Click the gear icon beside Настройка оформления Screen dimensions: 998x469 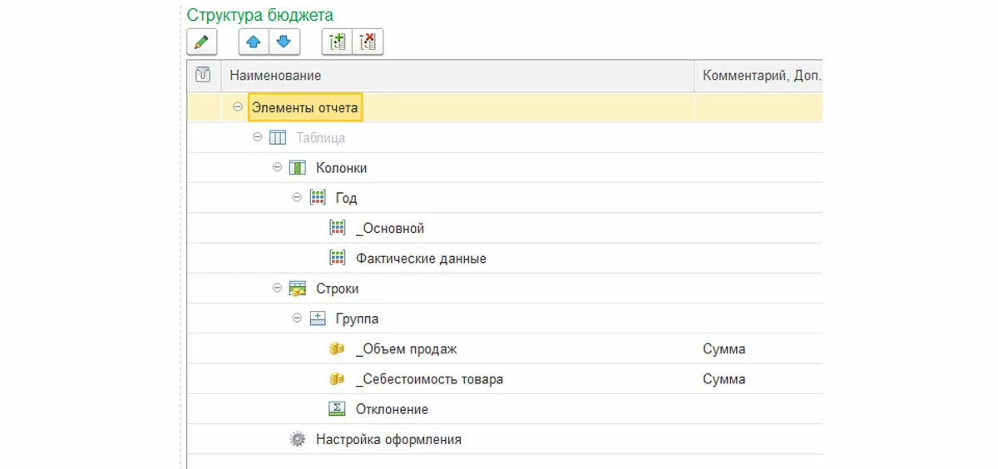(298, 439)
